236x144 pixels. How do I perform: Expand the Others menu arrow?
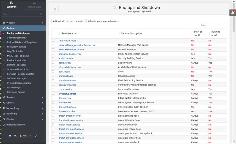(42, 103)
